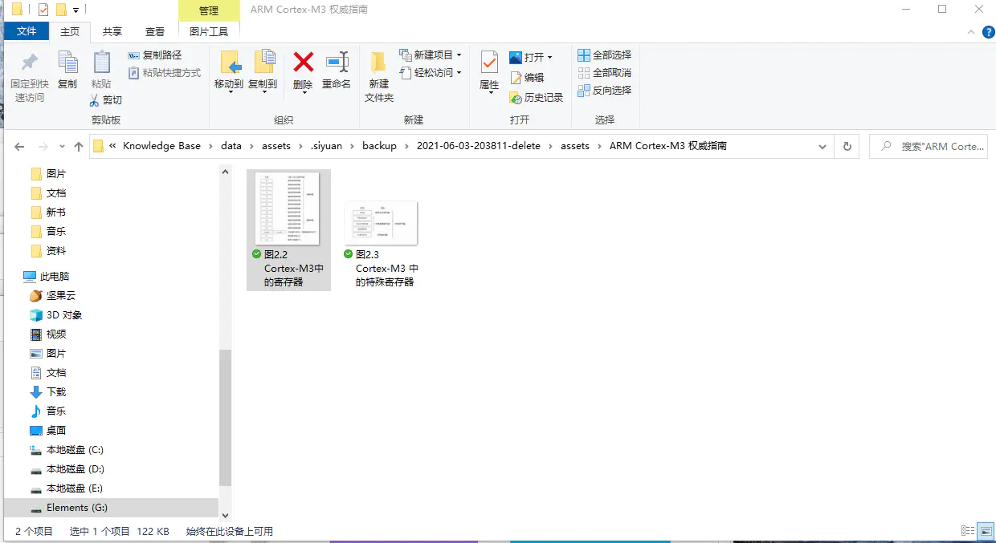Viewport: 996px width, 543px height.
Task: Select 本地磁盘 (E:) in navigation pane
Action: point(66,488)
